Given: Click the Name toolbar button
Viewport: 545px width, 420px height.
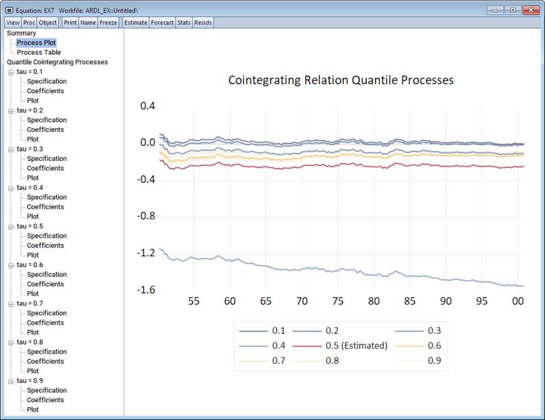Looking at the screenshot, I should coord(88,23).
